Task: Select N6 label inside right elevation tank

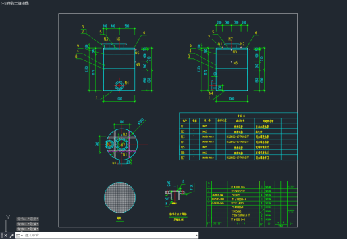Action: (236, 63)
